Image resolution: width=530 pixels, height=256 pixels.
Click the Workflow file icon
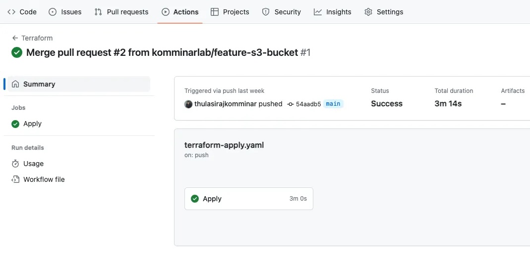click(x=15, y=179)
